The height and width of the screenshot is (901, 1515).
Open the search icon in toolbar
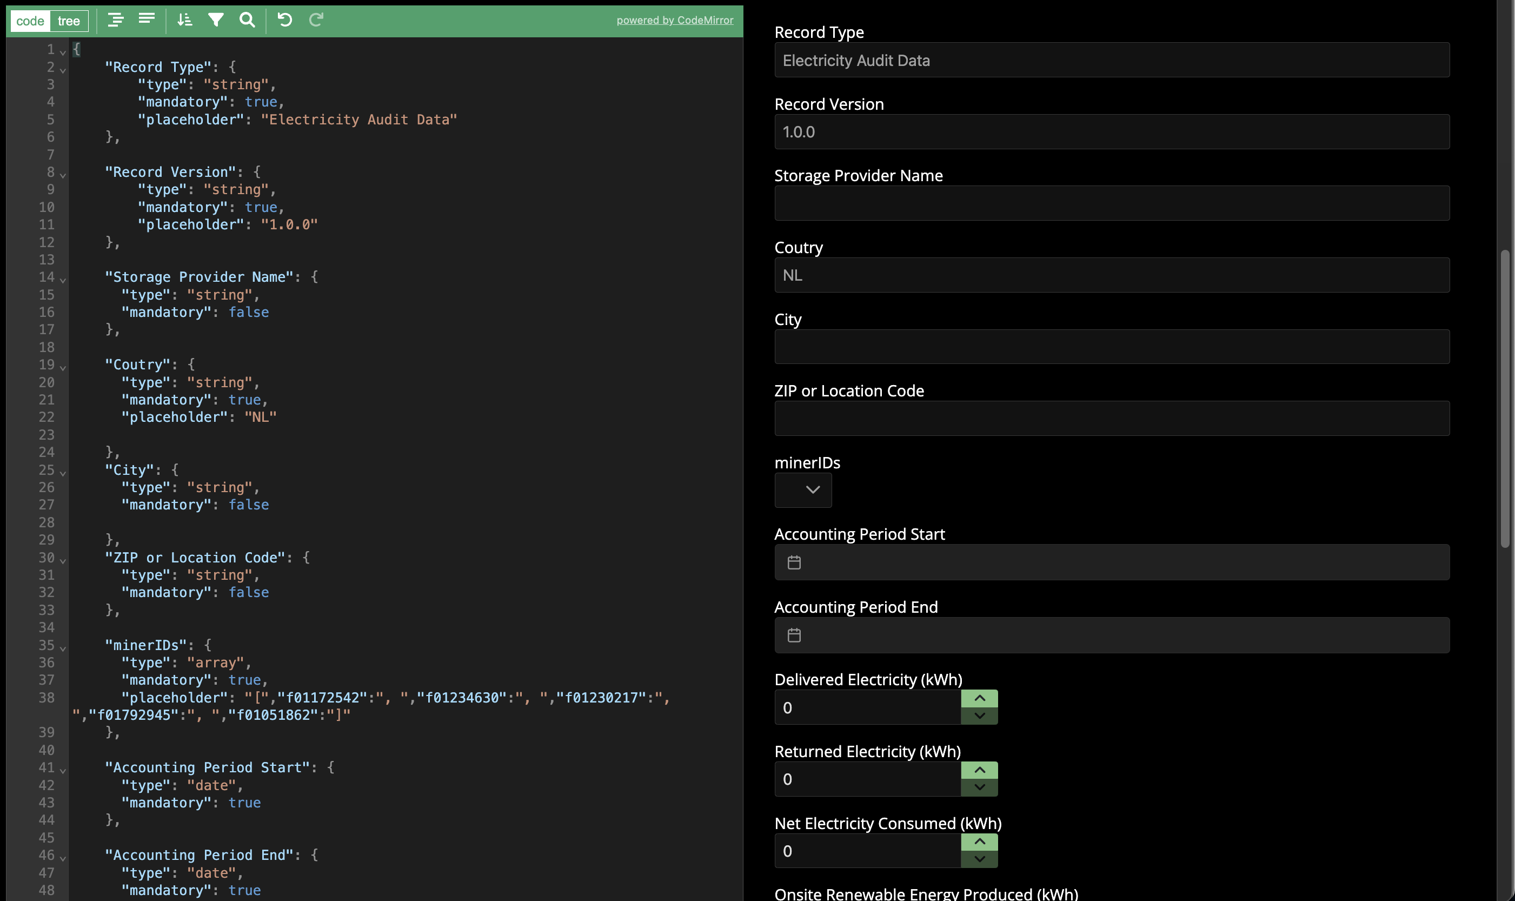pyautogui.click(x=247, y=20)
